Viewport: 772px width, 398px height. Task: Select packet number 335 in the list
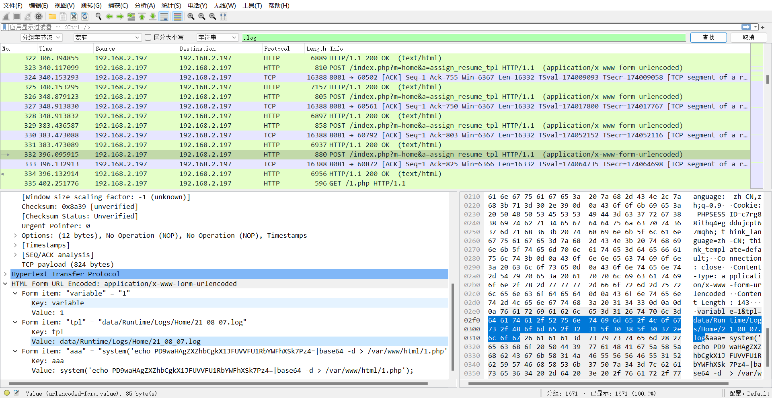click(x=241, y=183)
